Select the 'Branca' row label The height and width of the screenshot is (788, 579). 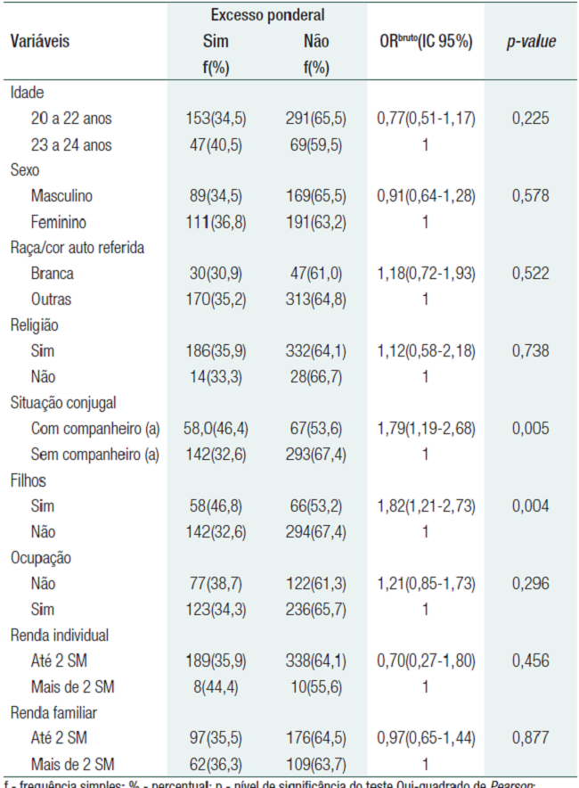click(x=52, y=274)
